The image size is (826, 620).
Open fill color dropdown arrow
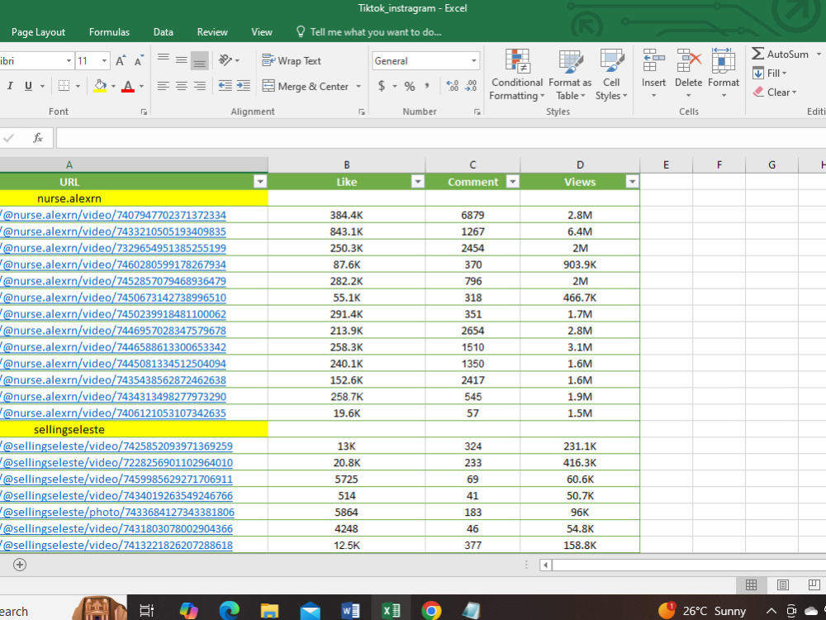pos(113,87)
